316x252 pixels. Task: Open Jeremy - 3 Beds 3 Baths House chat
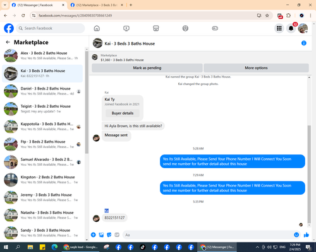pyautogui.click(x=42, y=197)
